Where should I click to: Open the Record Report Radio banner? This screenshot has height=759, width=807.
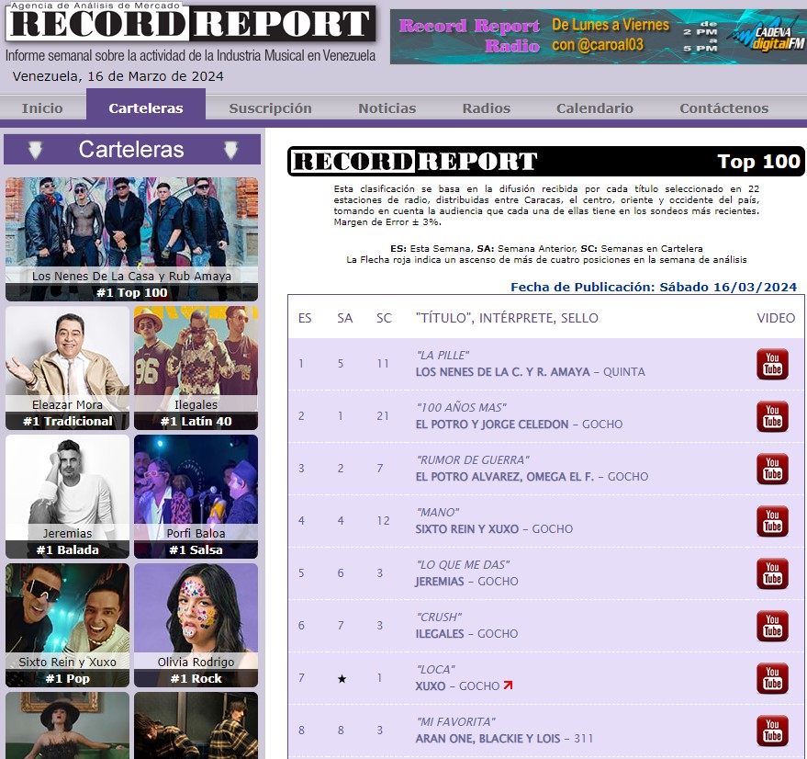tap(597, 36)
